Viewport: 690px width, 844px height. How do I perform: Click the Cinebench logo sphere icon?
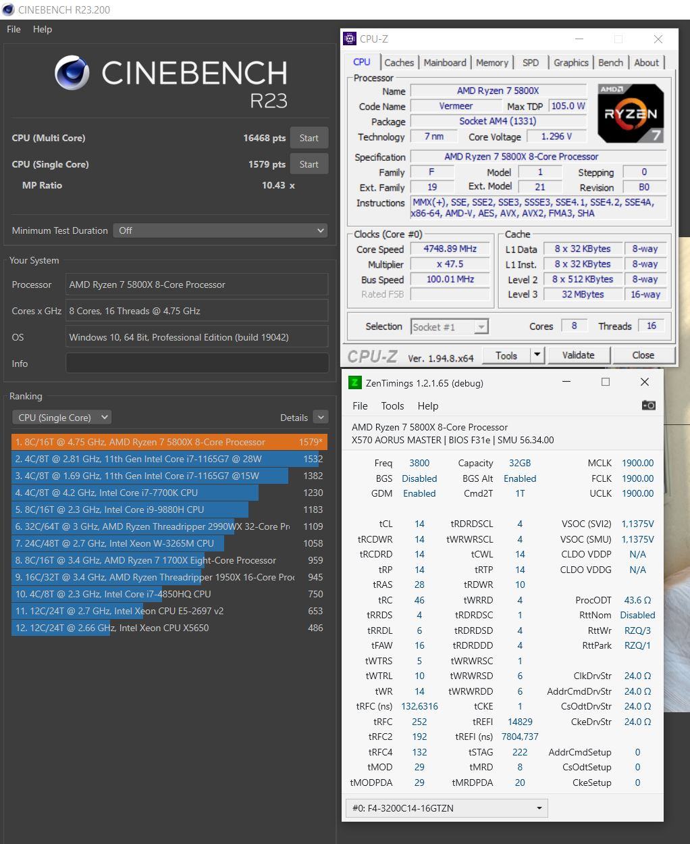click(x=72, y=72)
